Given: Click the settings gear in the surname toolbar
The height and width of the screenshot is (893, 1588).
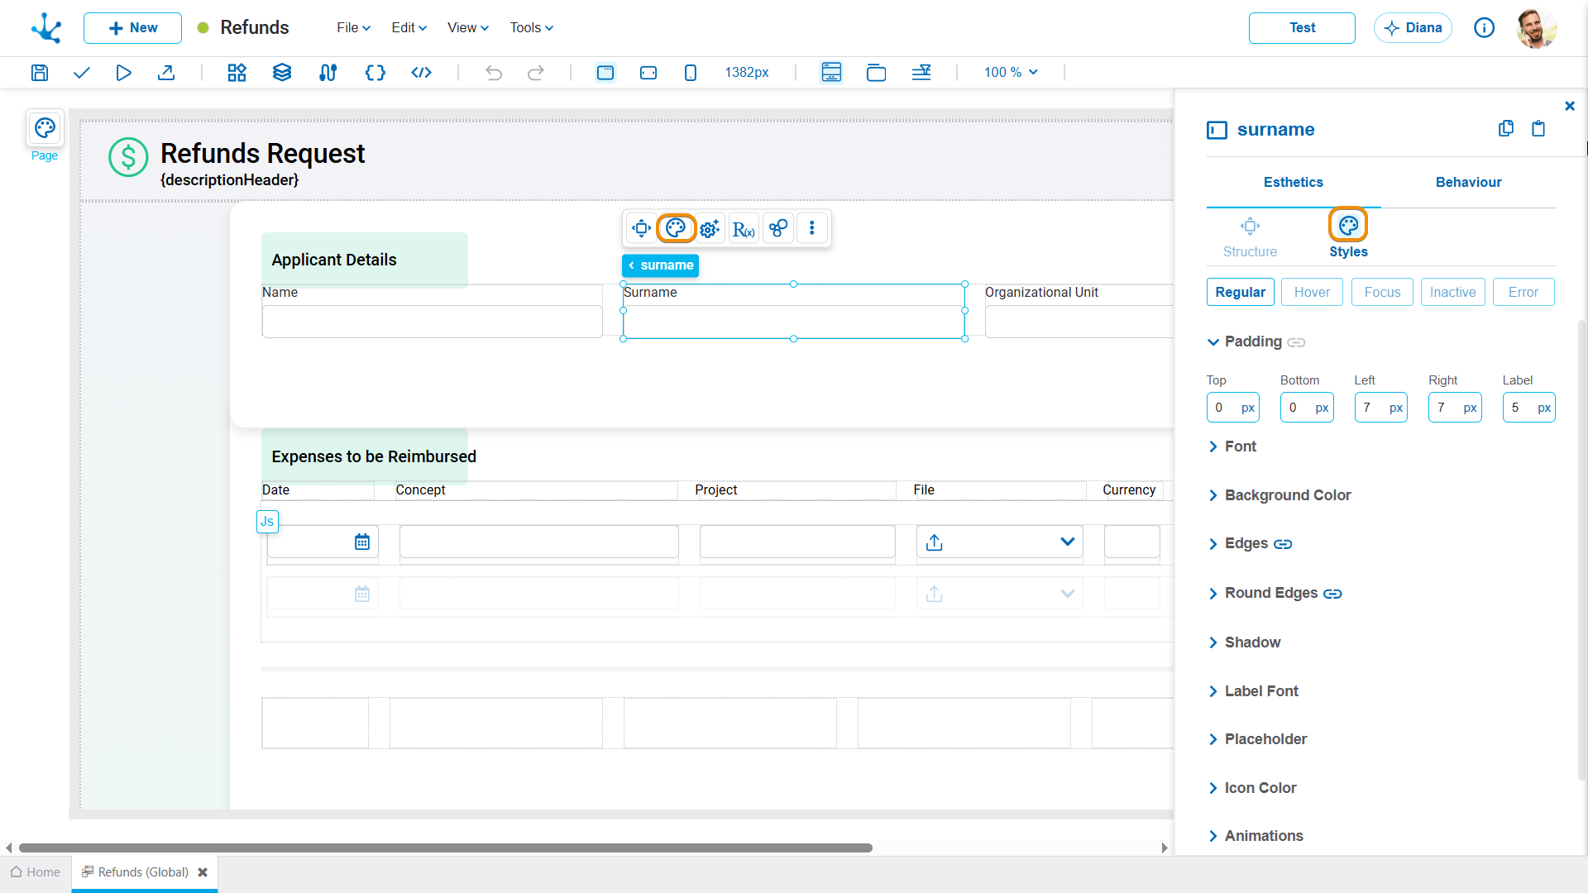Looking at the screenshot, I should [710, 228].
